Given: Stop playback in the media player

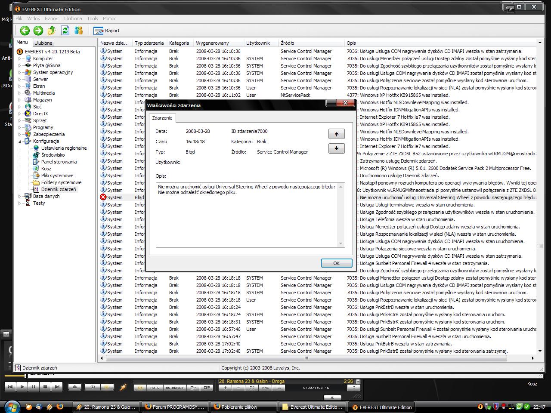Looking at the screenshot, I should (45, 387).
